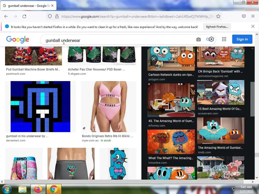Viewport: 259px width, 194px height.
Task: Click the Refresh Firefox... button
Action: (x=217, y=27)
